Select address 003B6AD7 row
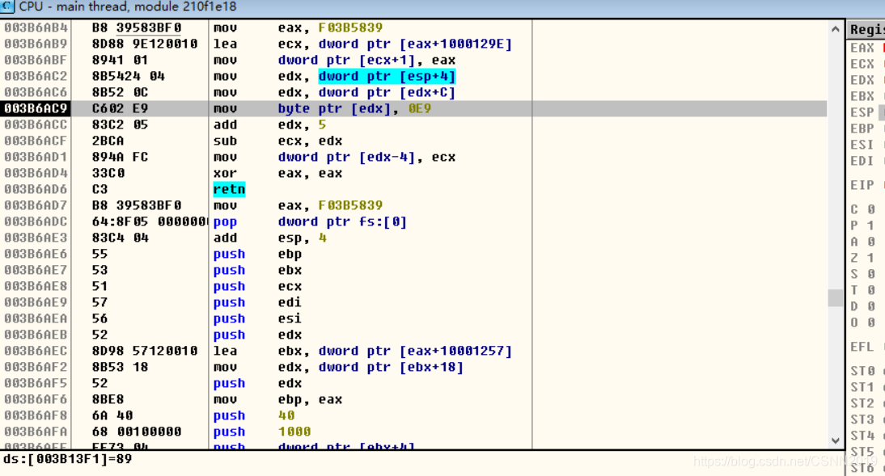Viewport: 885px width, 476px height. tap(414, 205)
